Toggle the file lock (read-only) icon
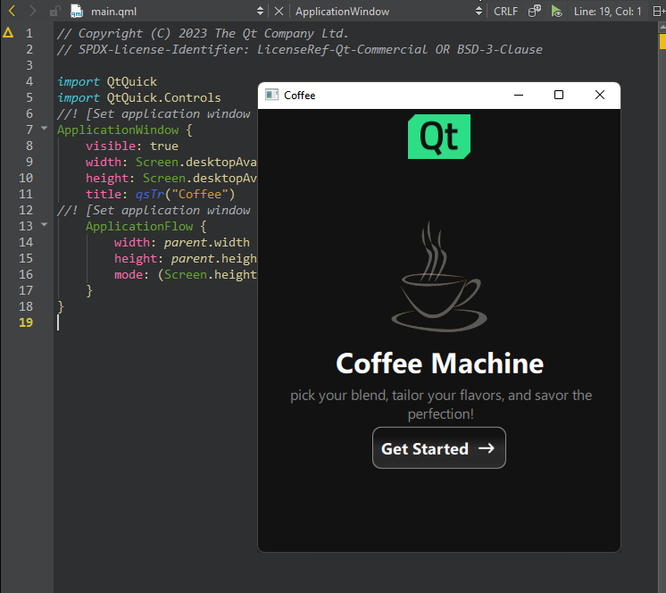This screenshot has width=666, height=593. click(55, 12)
